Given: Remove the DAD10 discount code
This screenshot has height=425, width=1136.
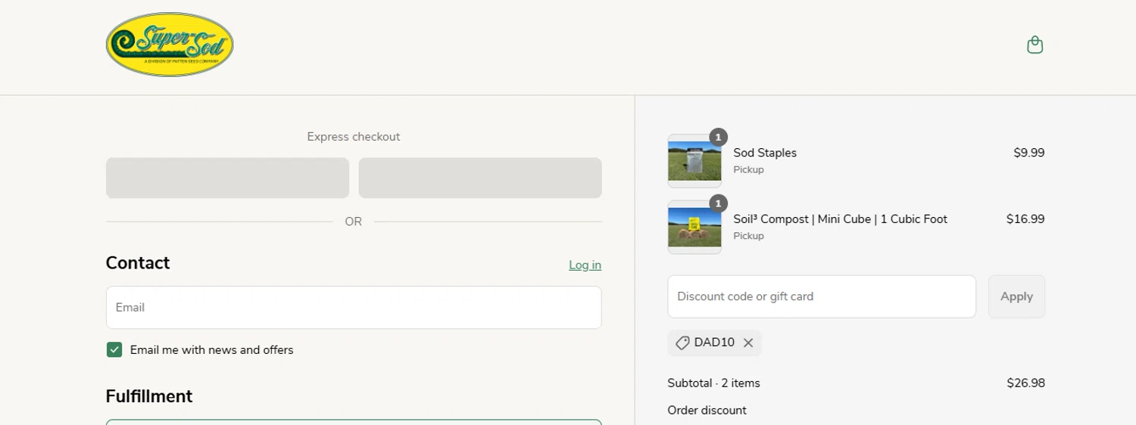Looking at the screenshot, I should click(748, 343).
